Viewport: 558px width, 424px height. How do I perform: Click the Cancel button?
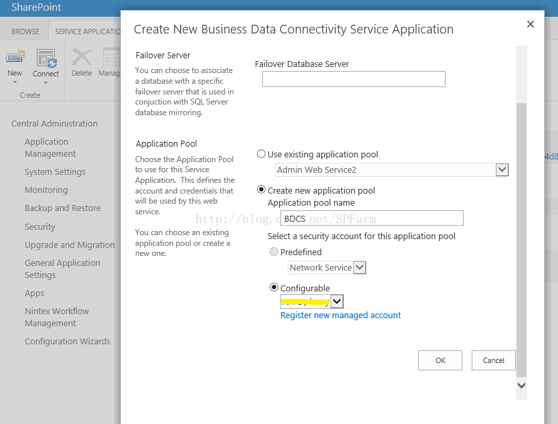[493, 360]
